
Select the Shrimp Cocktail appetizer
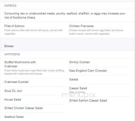coord(79,62)
